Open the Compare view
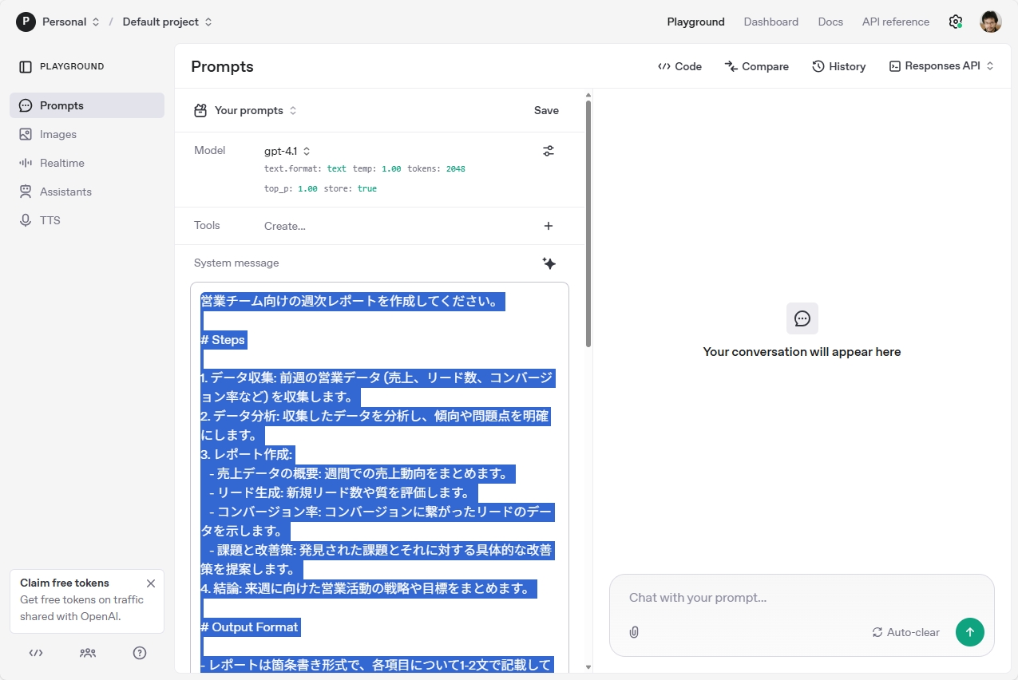The height and width of the screenshot is (680, 1018). [x=756, y=66]
